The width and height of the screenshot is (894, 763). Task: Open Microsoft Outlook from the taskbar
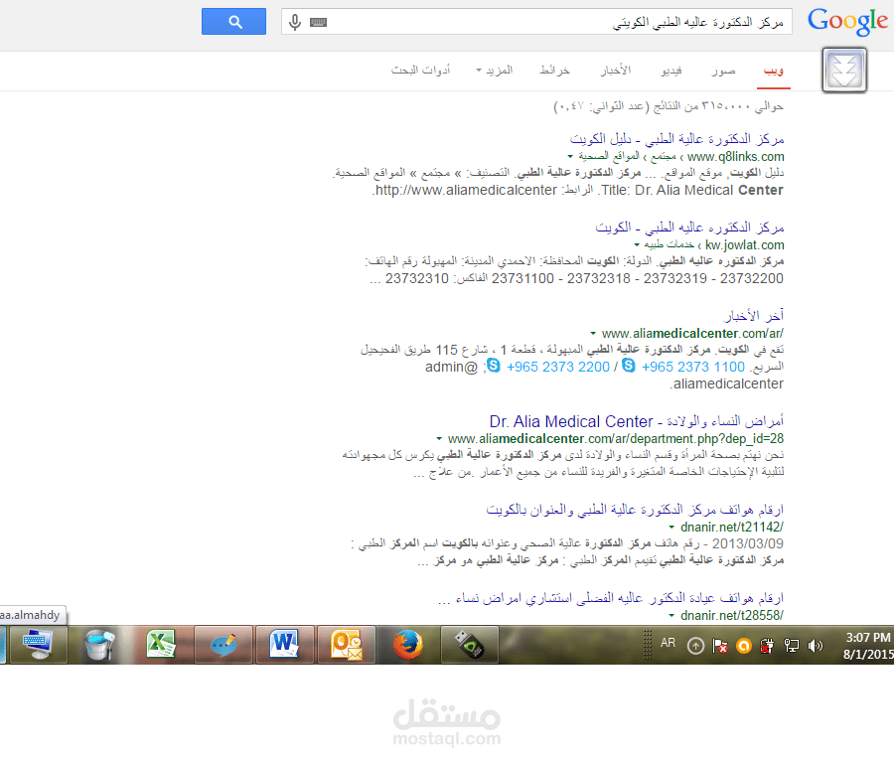pyautogui.click(x=346, y=645)
